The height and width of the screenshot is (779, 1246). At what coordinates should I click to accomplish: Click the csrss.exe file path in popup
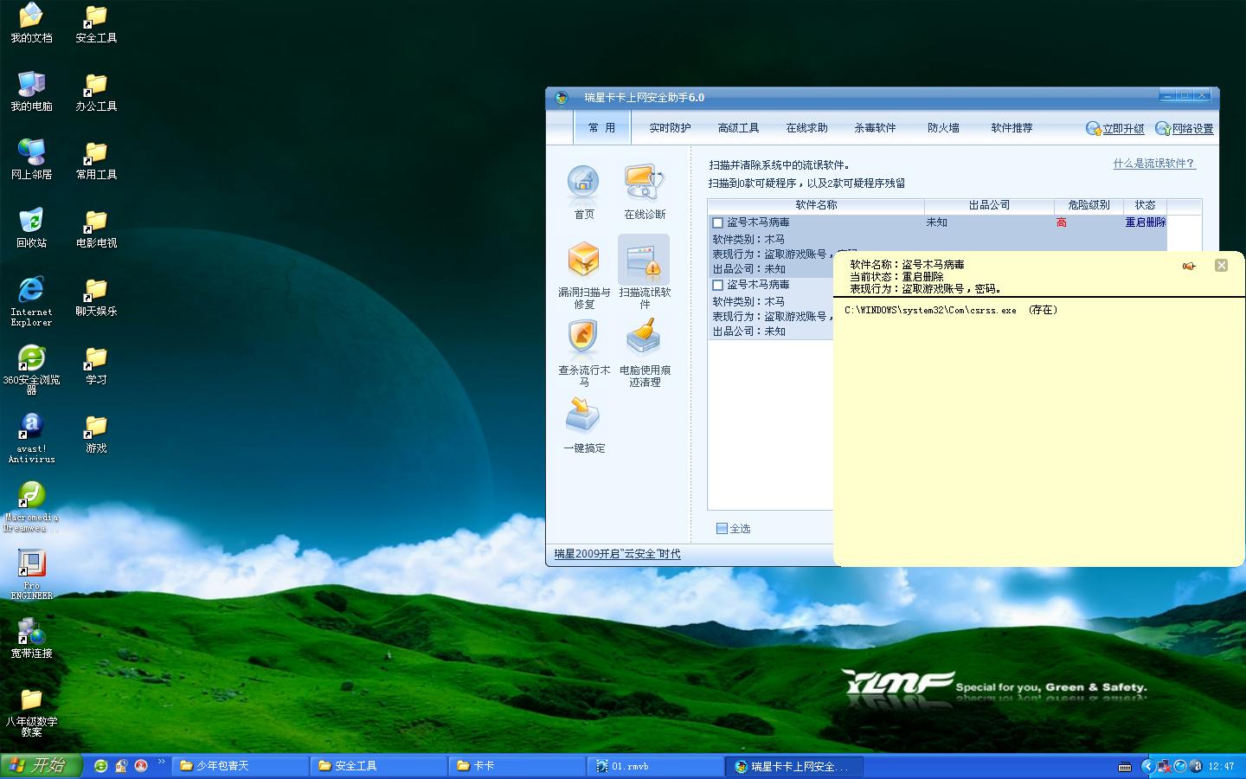951,310
